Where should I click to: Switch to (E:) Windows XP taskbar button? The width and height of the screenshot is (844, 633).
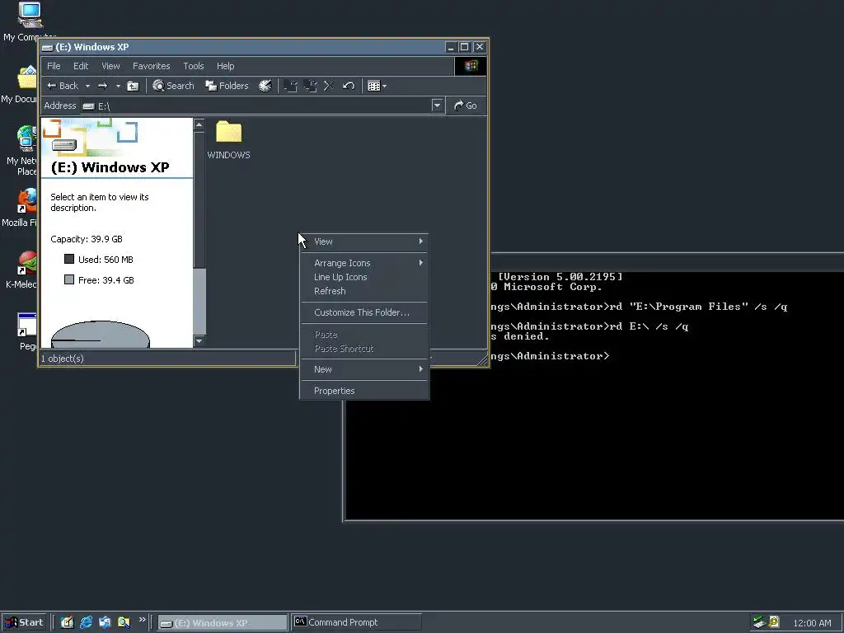coord(223,623)
